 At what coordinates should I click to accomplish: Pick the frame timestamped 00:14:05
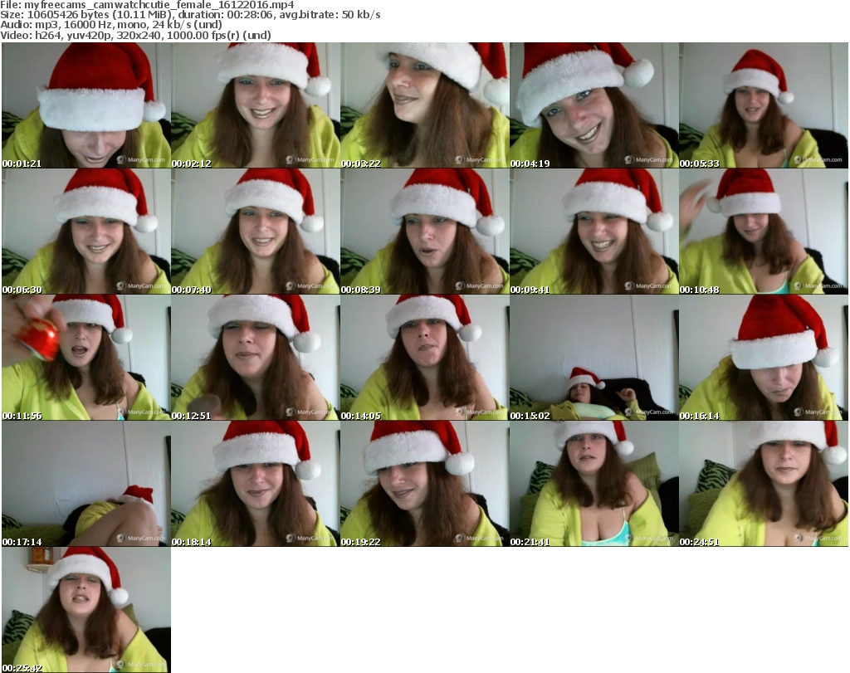pyautogui.click(x=424, y=358)
